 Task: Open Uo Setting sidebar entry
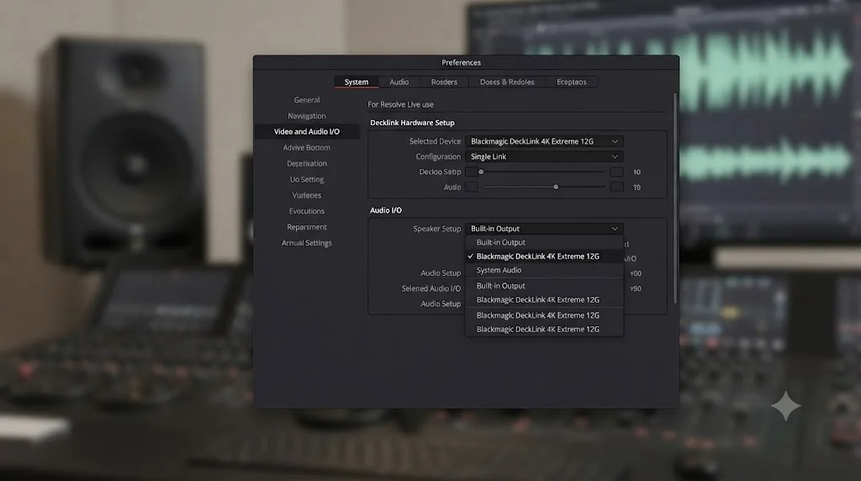pos(306,180)
